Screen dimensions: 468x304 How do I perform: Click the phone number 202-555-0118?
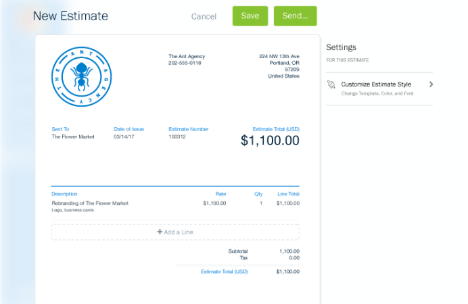(185, 63)
